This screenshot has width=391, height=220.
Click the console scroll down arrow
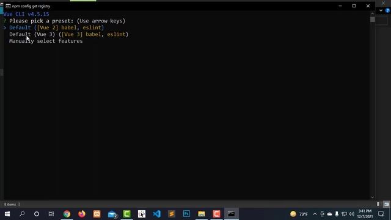tap(373, 197)
